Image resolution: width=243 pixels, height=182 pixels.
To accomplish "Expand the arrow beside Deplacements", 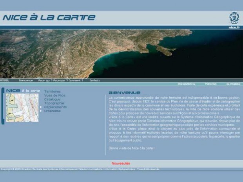I will [41, 107].
